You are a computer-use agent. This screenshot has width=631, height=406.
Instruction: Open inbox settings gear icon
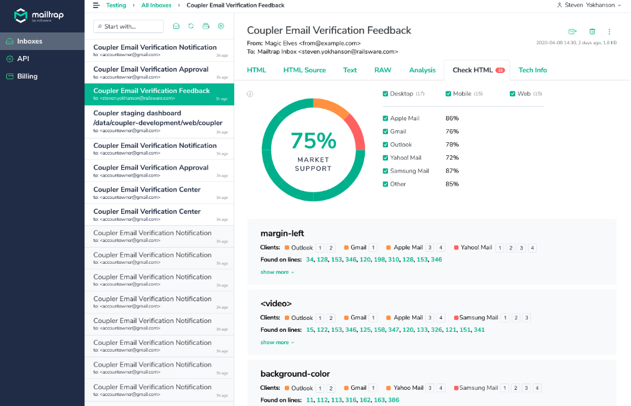pos(221,26)
